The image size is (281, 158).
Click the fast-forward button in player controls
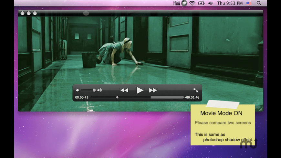pos(153,90)
